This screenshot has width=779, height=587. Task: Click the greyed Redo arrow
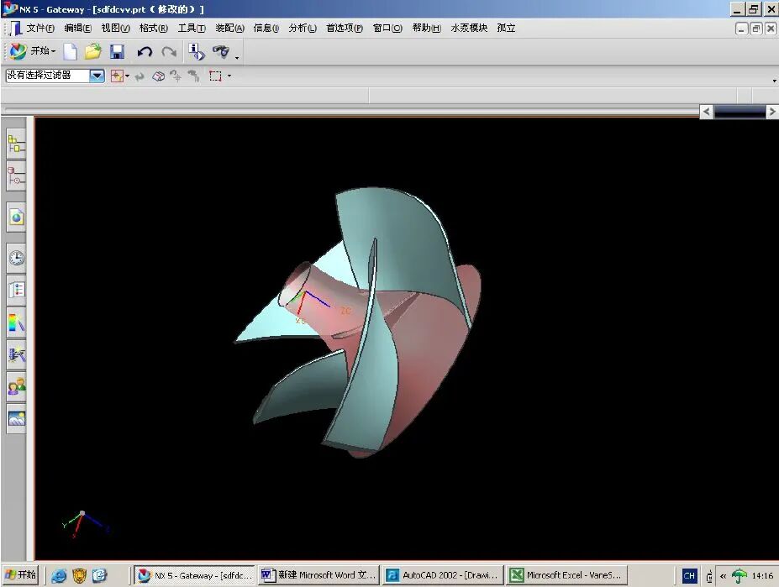[169, 52]
